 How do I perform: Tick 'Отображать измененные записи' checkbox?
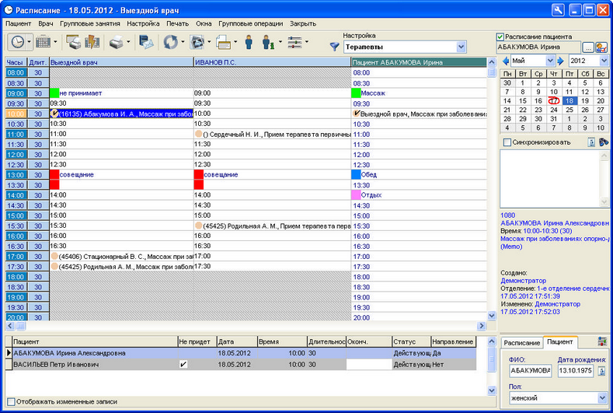(x=12, y=401)
